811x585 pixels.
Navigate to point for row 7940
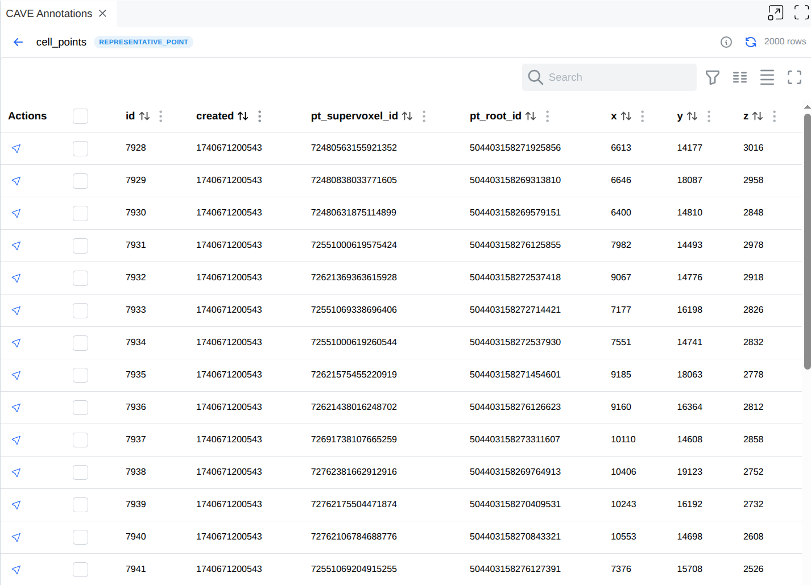[16, 537]
